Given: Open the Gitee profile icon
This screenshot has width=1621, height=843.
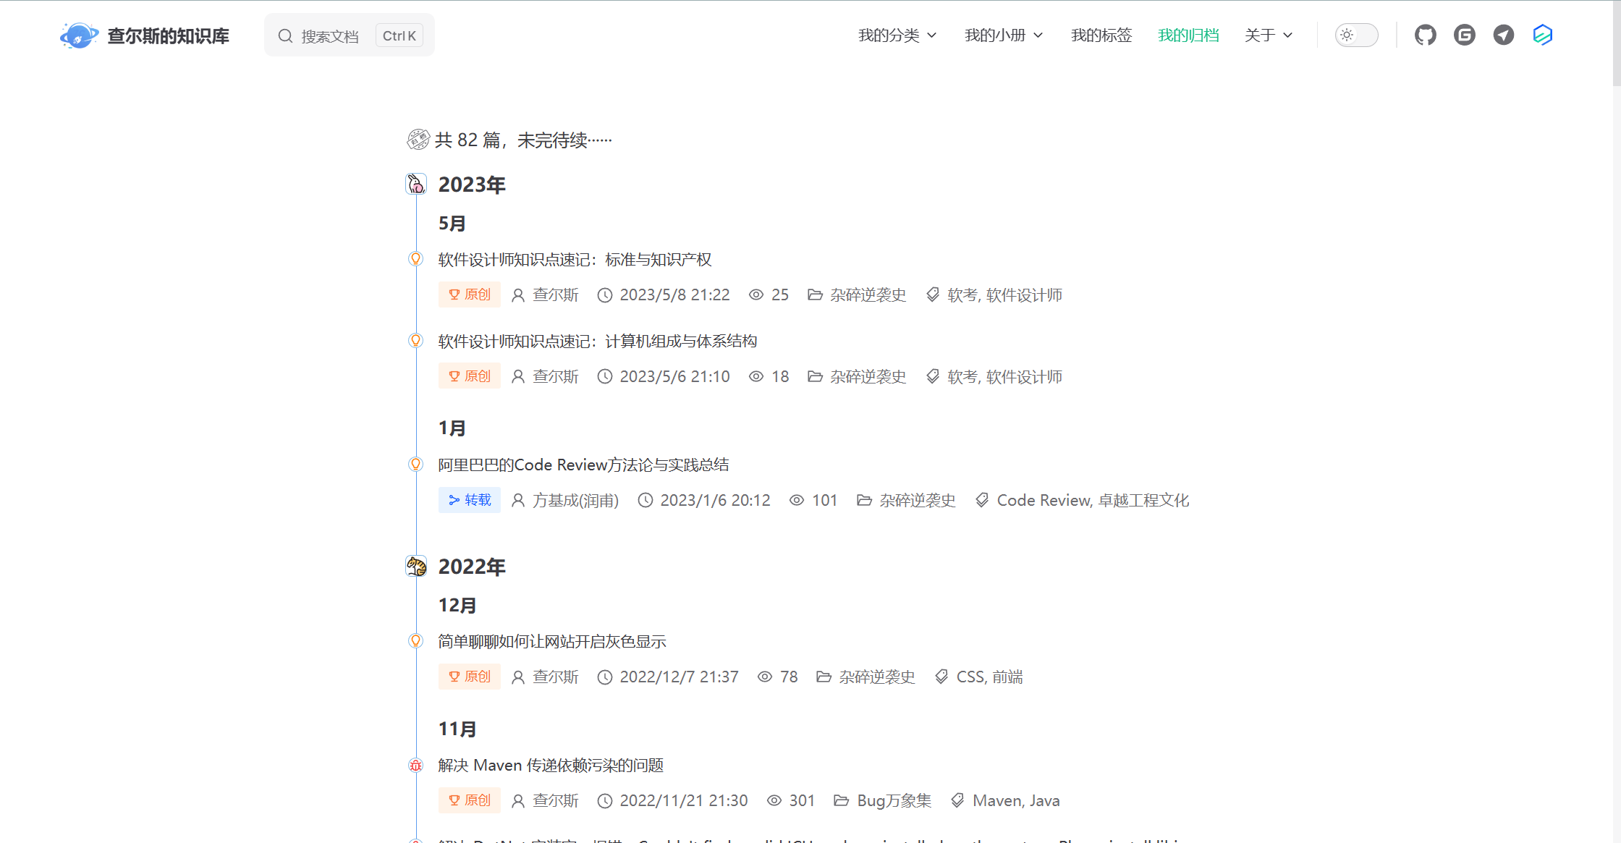Looking at the screenshot, I should coord(1464,35).
